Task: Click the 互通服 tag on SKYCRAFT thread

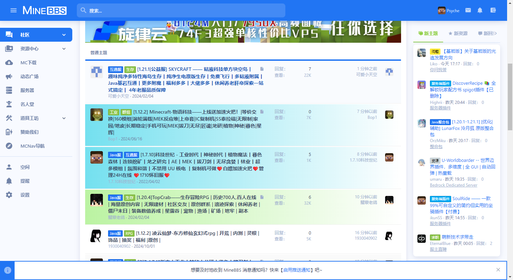Action: point(115,69)
